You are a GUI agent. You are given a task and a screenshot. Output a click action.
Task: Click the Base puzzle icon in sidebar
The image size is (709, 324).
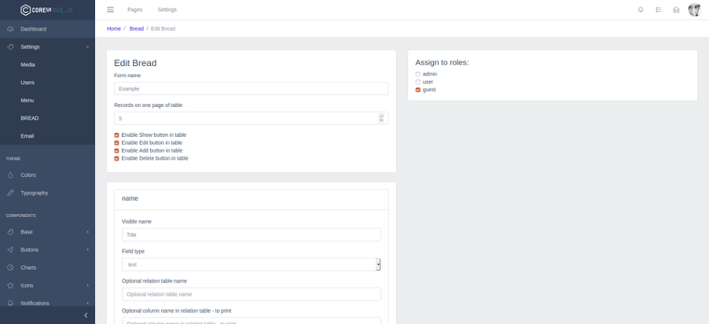pos(10,232)
